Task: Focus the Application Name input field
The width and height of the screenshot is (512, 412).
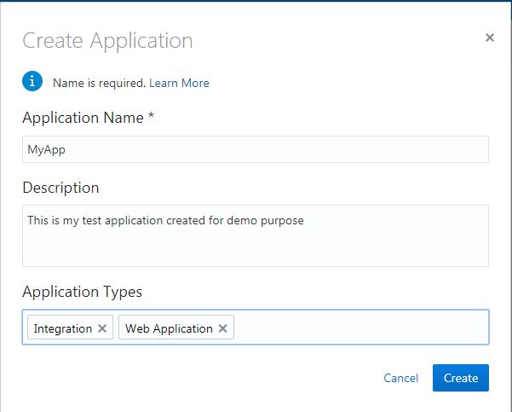Action: pos(256,149)
